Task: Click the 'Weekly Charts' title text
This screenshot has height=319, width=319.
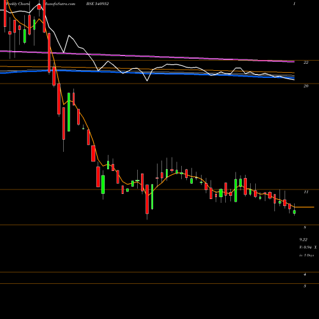Action: pyautogui.click(x=18, y=4)
